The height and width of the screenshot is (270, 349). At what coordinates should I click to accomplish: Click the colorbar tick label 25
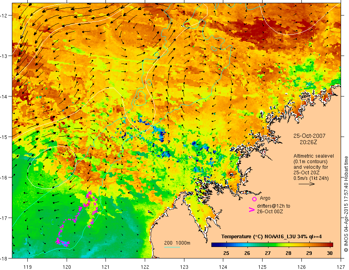[x=226, y=253]
